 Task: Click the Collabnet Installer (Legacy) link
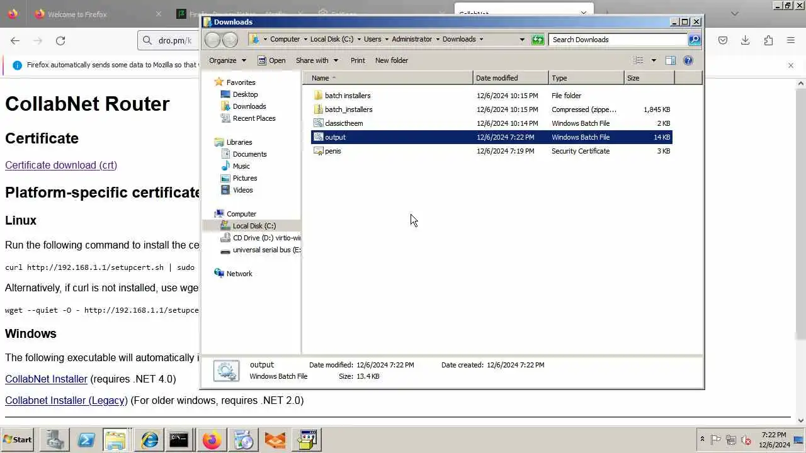(x=66, y=400)
